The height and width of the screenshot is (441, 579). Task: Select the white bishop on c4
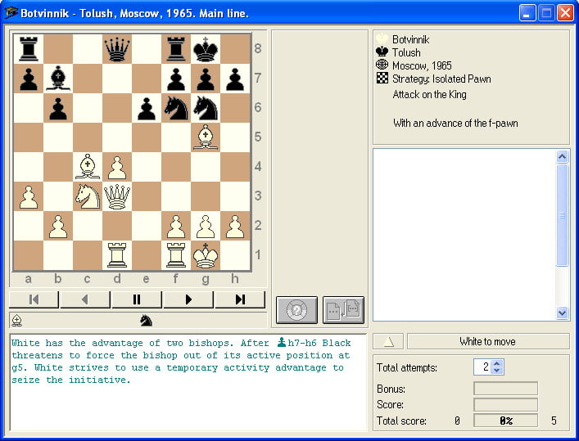88,166
